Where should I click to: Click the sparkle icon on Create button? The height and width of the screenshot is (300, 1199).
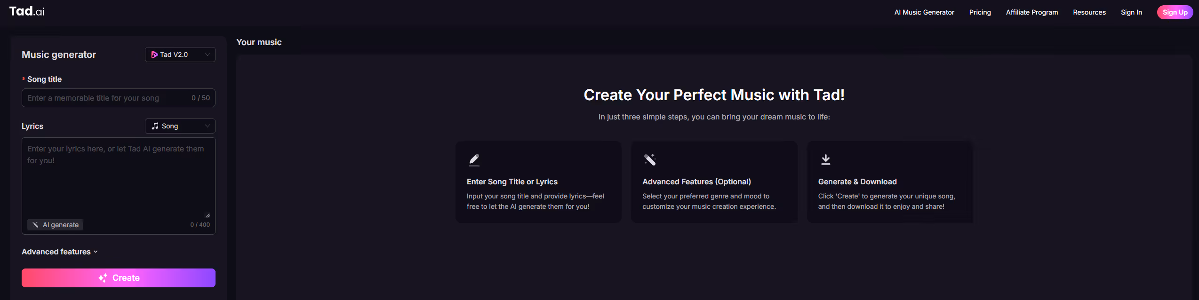pos(103,278)
